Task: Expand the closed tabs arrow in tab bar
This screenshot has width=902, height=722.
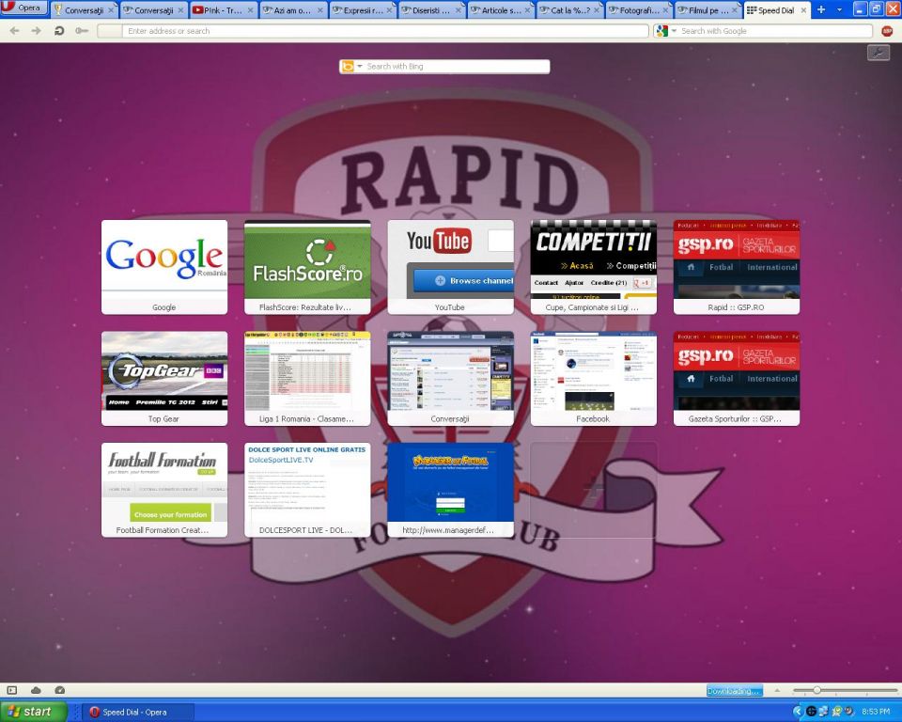Action: (x=839, y=9)
